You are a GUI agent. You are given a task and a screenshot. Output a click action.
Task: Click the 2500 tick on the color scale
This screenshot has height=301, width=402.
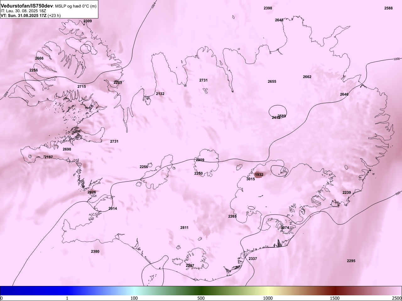click(x=397, y=298)
